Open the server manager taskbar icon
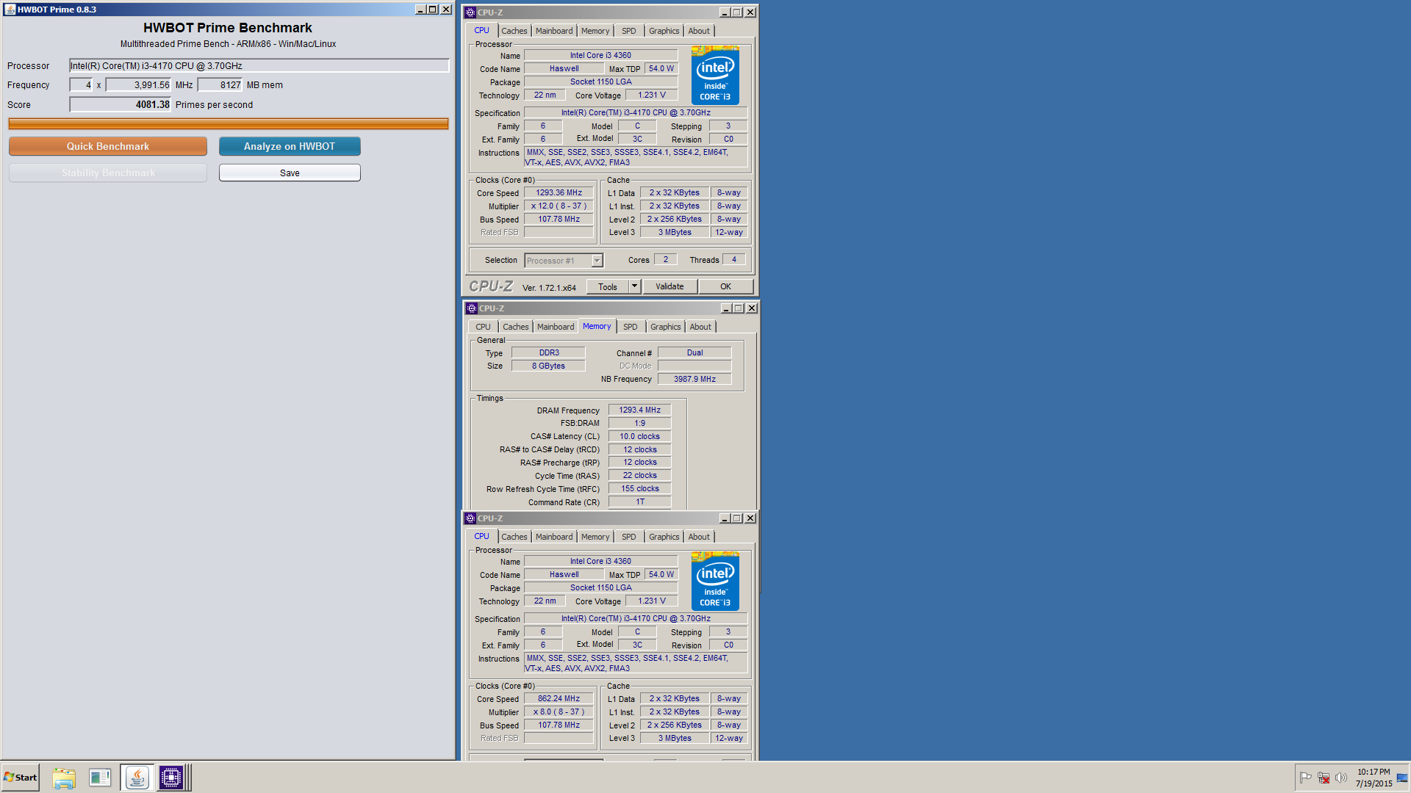This screenshot has height=793, width=1411. coord(99,778)
